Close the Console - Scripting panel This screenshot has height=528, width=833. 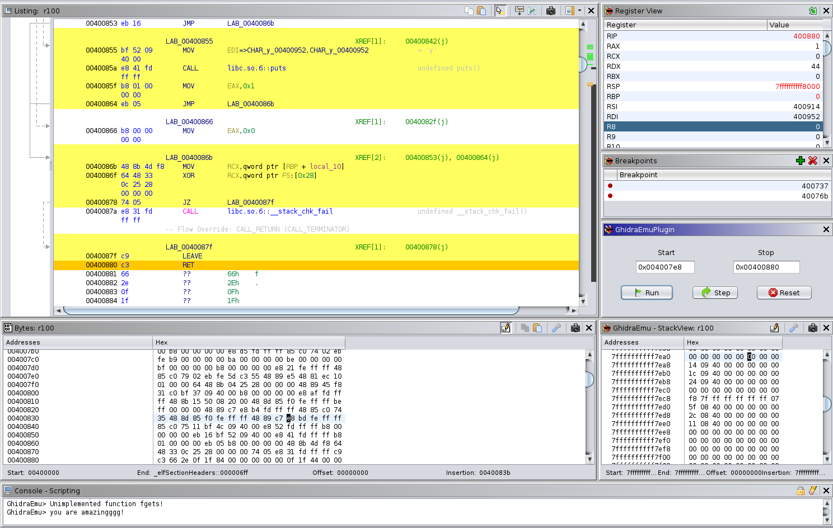826,491
